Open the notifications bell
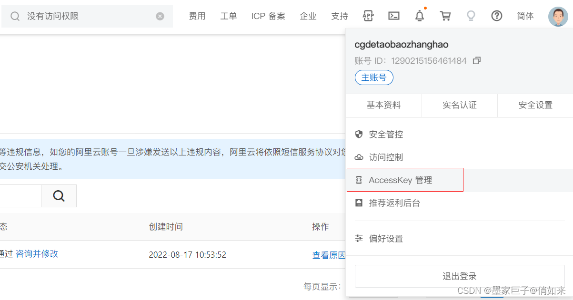The width and height of the screenshot is (573, 300). [x=420, y=16]
